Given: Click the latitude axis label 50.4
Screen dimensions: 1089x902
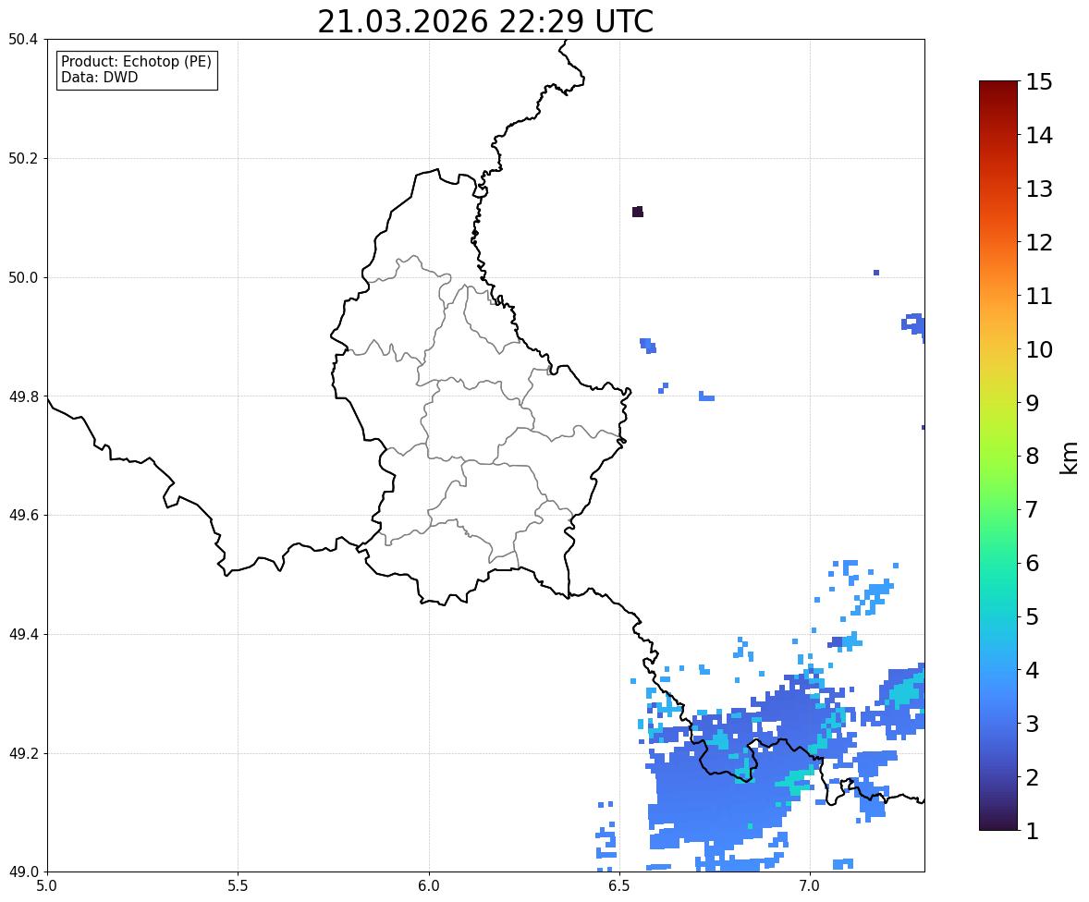Looking at the screenshot, I should [x=23, y=40].
